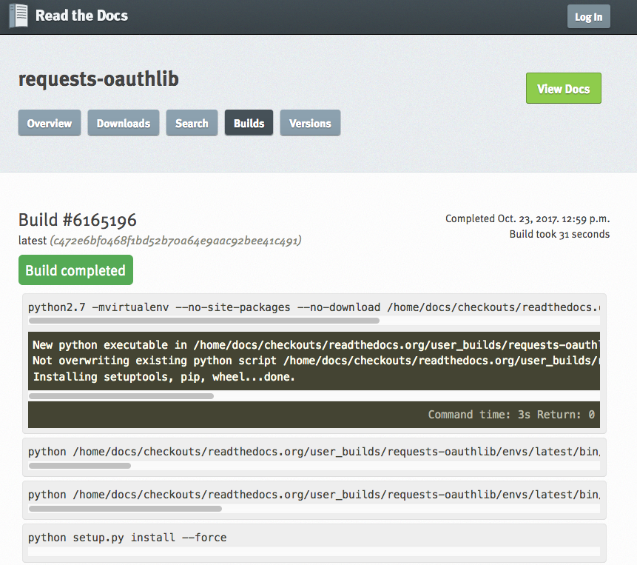Image resolution: width=637 pixels, height=565 pixels.
Task: Expand the python setup.py install --force command
Action: tap(127, 538)
